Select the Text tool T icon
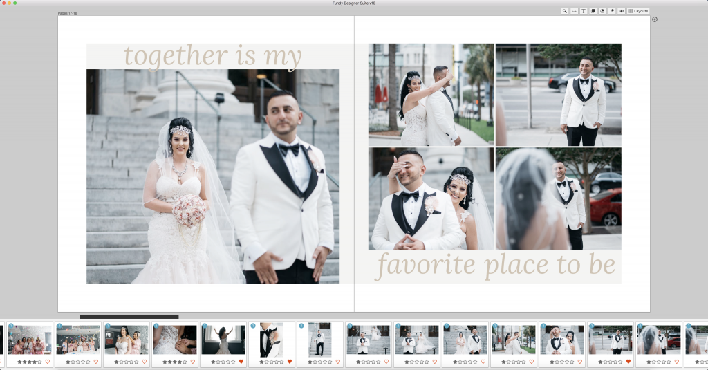 point(584,11)
